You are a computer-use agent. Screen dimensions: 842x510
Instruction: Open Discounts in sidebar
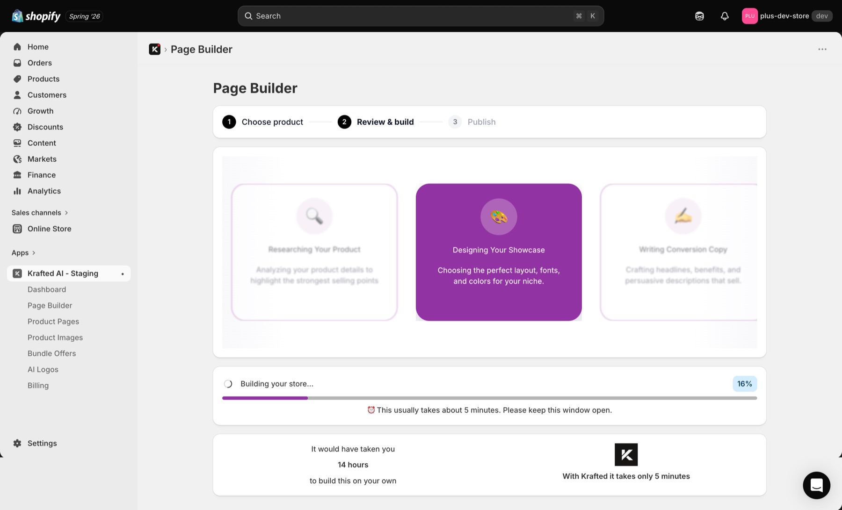45,127
